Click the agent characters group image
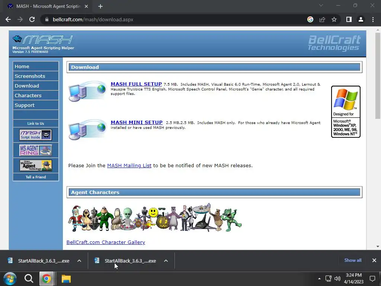The image size is (381, 286). click(155, 217)
